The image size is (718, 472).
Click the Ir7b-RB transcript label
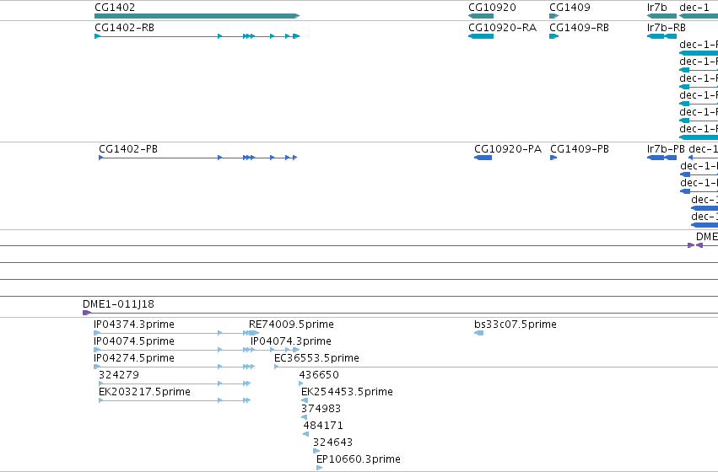(x=667, y=28)
